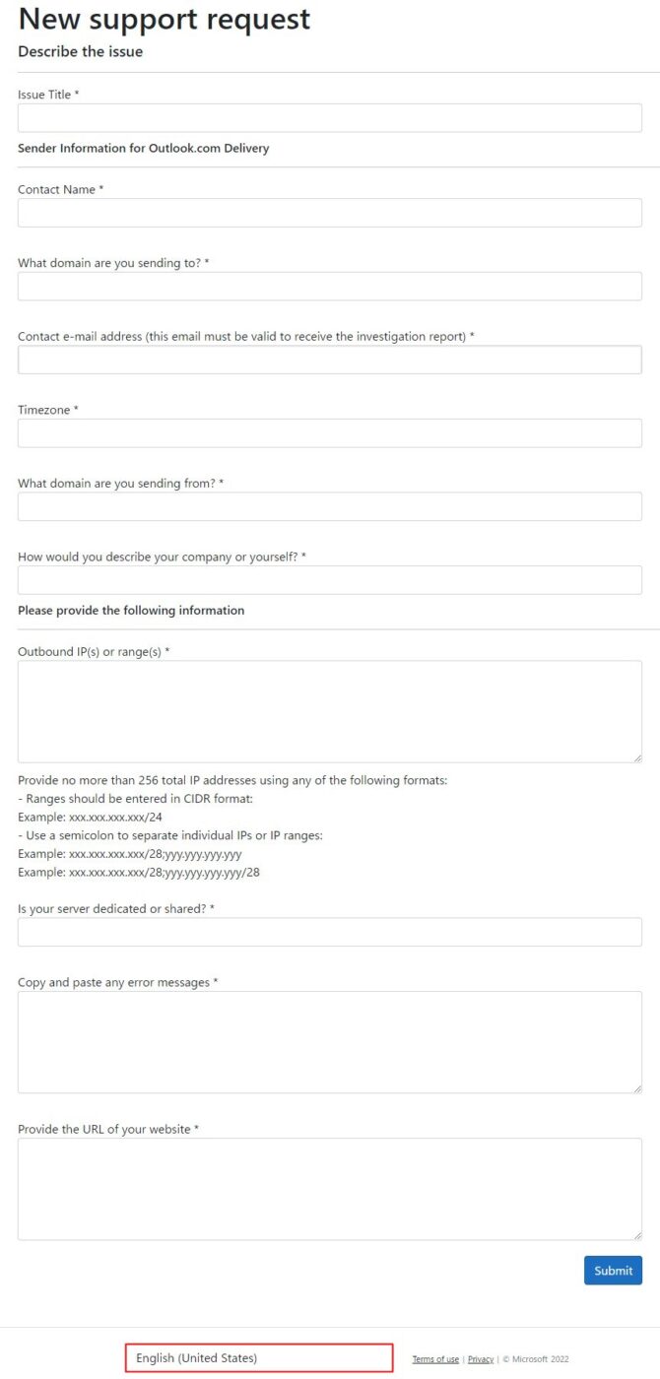Open the Timezone field
The height and width of the screenshot is (1379, 660).
tap(329, 433)
